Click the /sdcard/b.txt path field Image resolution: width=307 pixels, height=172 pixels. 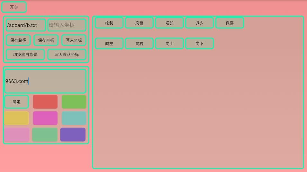(26, 25)
